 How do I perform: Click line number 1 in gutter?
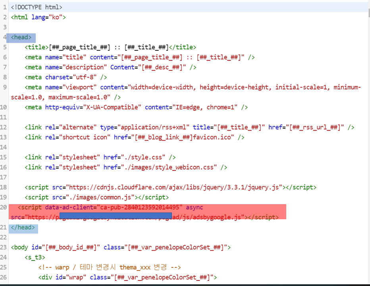pyautogui.click(x=5, y=7)
